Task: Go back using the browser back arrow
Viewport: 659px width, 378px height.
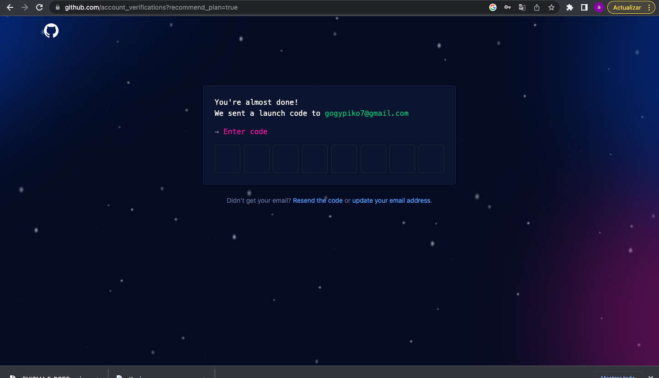Action: [x=10, y=7]
